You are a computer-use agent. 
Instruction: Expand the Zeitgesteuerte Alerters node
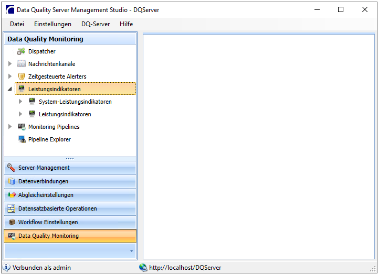tap(10, 76)
